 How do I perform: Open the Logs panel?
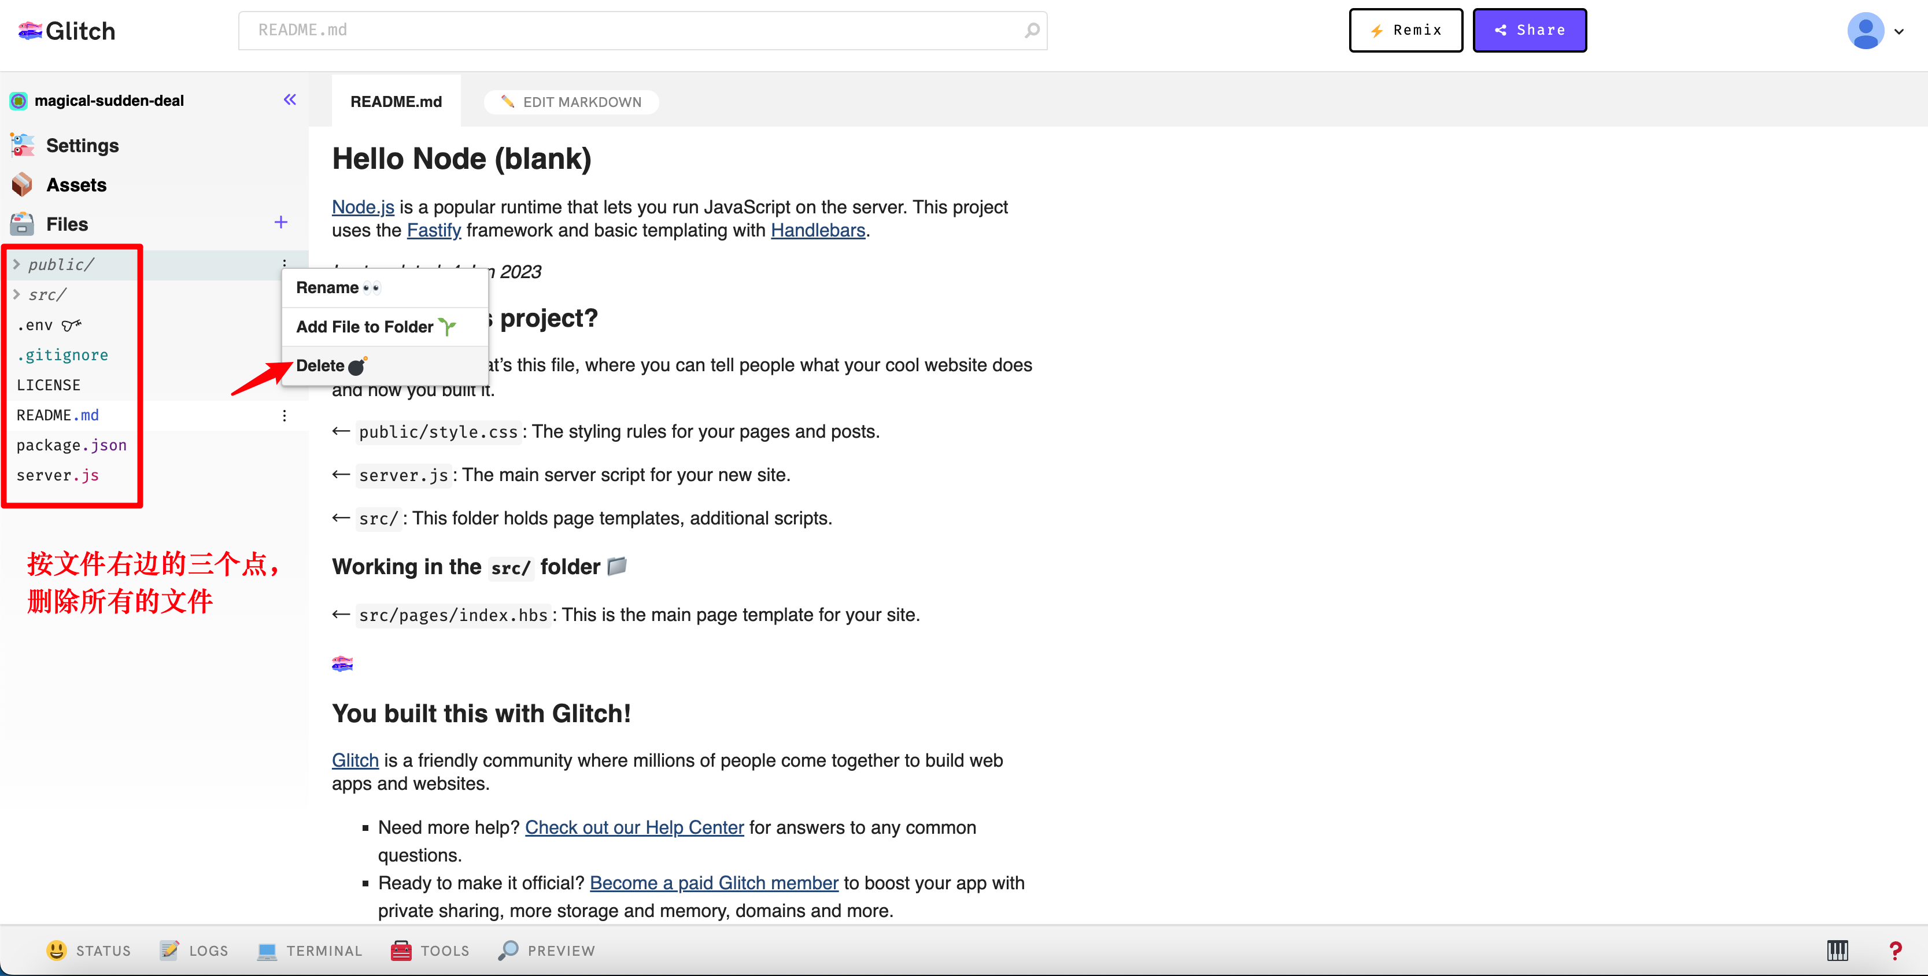[194, 951]
